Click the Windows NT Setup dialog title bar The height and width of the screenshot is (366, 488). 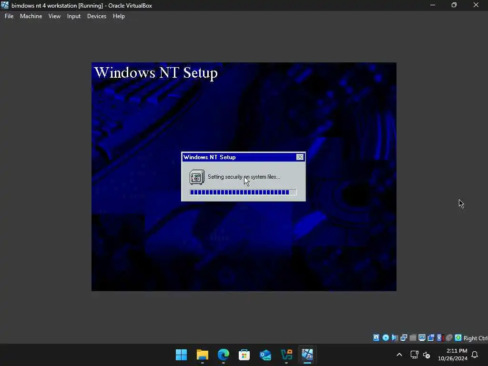tap(243, 157)
